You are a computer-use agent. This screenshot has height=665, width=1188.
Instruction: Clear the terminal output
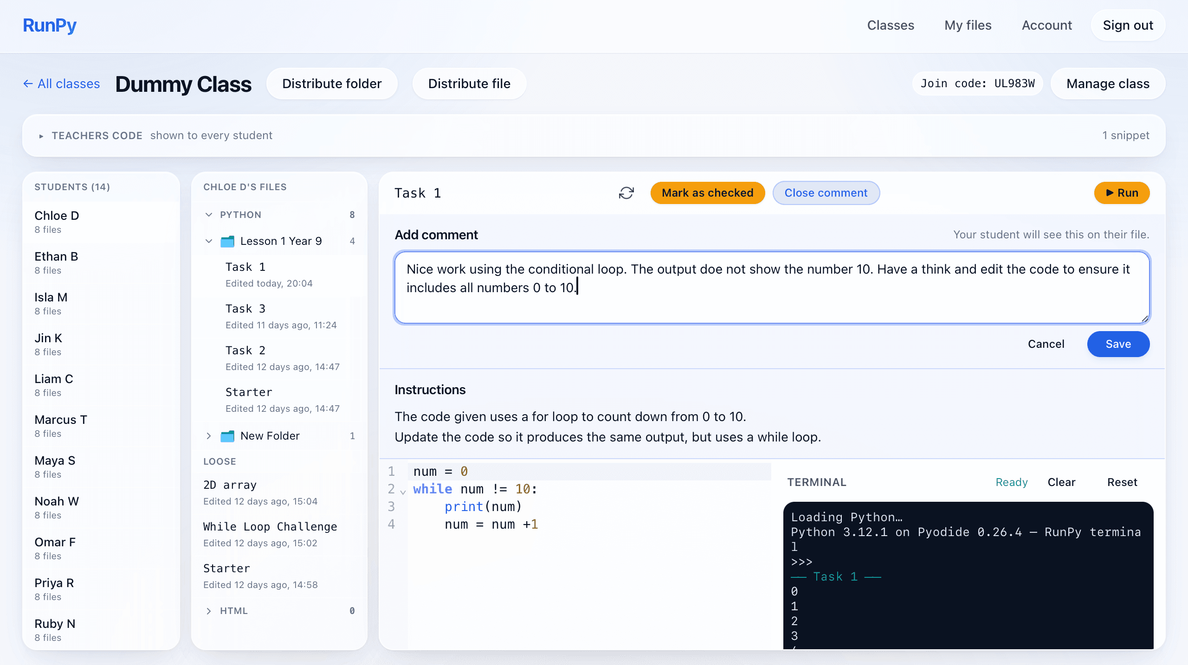point(1061,482)
